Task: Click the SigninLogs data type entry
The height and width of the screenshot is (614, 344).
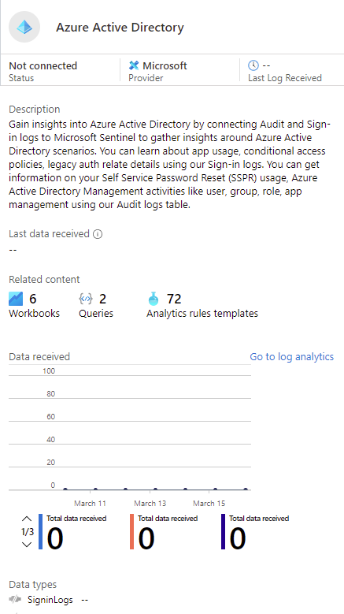Action: click(50, 600)
